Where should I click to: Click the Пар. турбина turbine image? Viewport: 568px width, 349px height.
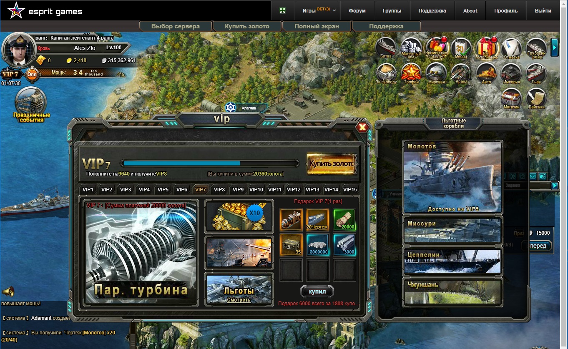coord(141,251)
